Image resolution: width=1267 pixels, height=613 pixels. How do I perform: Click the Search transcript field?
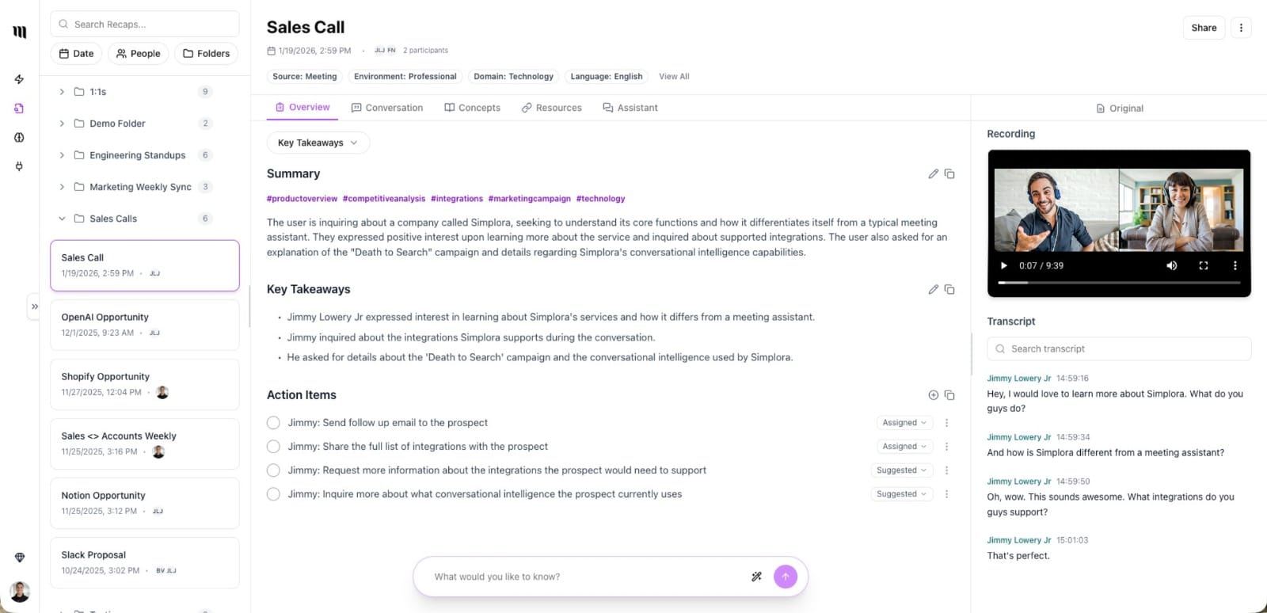[x=1118, y=349]
